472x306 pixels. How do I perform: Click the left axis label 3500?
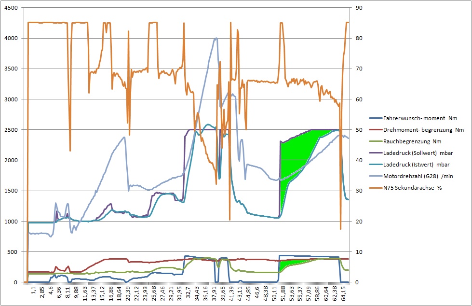11,69
